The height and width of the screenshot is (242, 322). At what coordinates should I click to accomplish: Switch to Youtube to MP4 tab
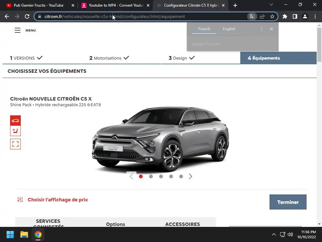pos(116,5)
